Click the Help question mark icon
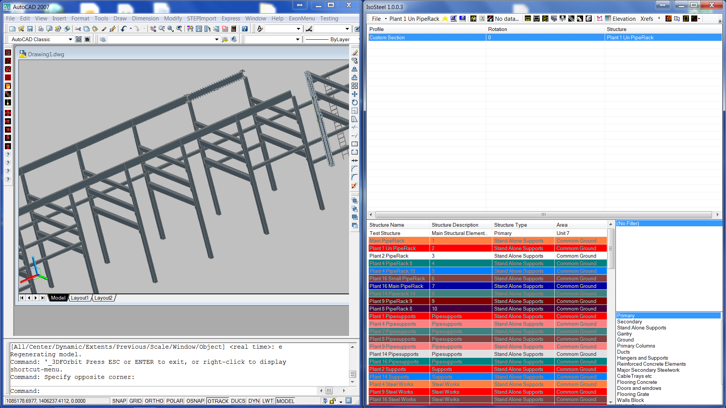The width and height of the screenshot is (726, 408). [x=245, y=29]
